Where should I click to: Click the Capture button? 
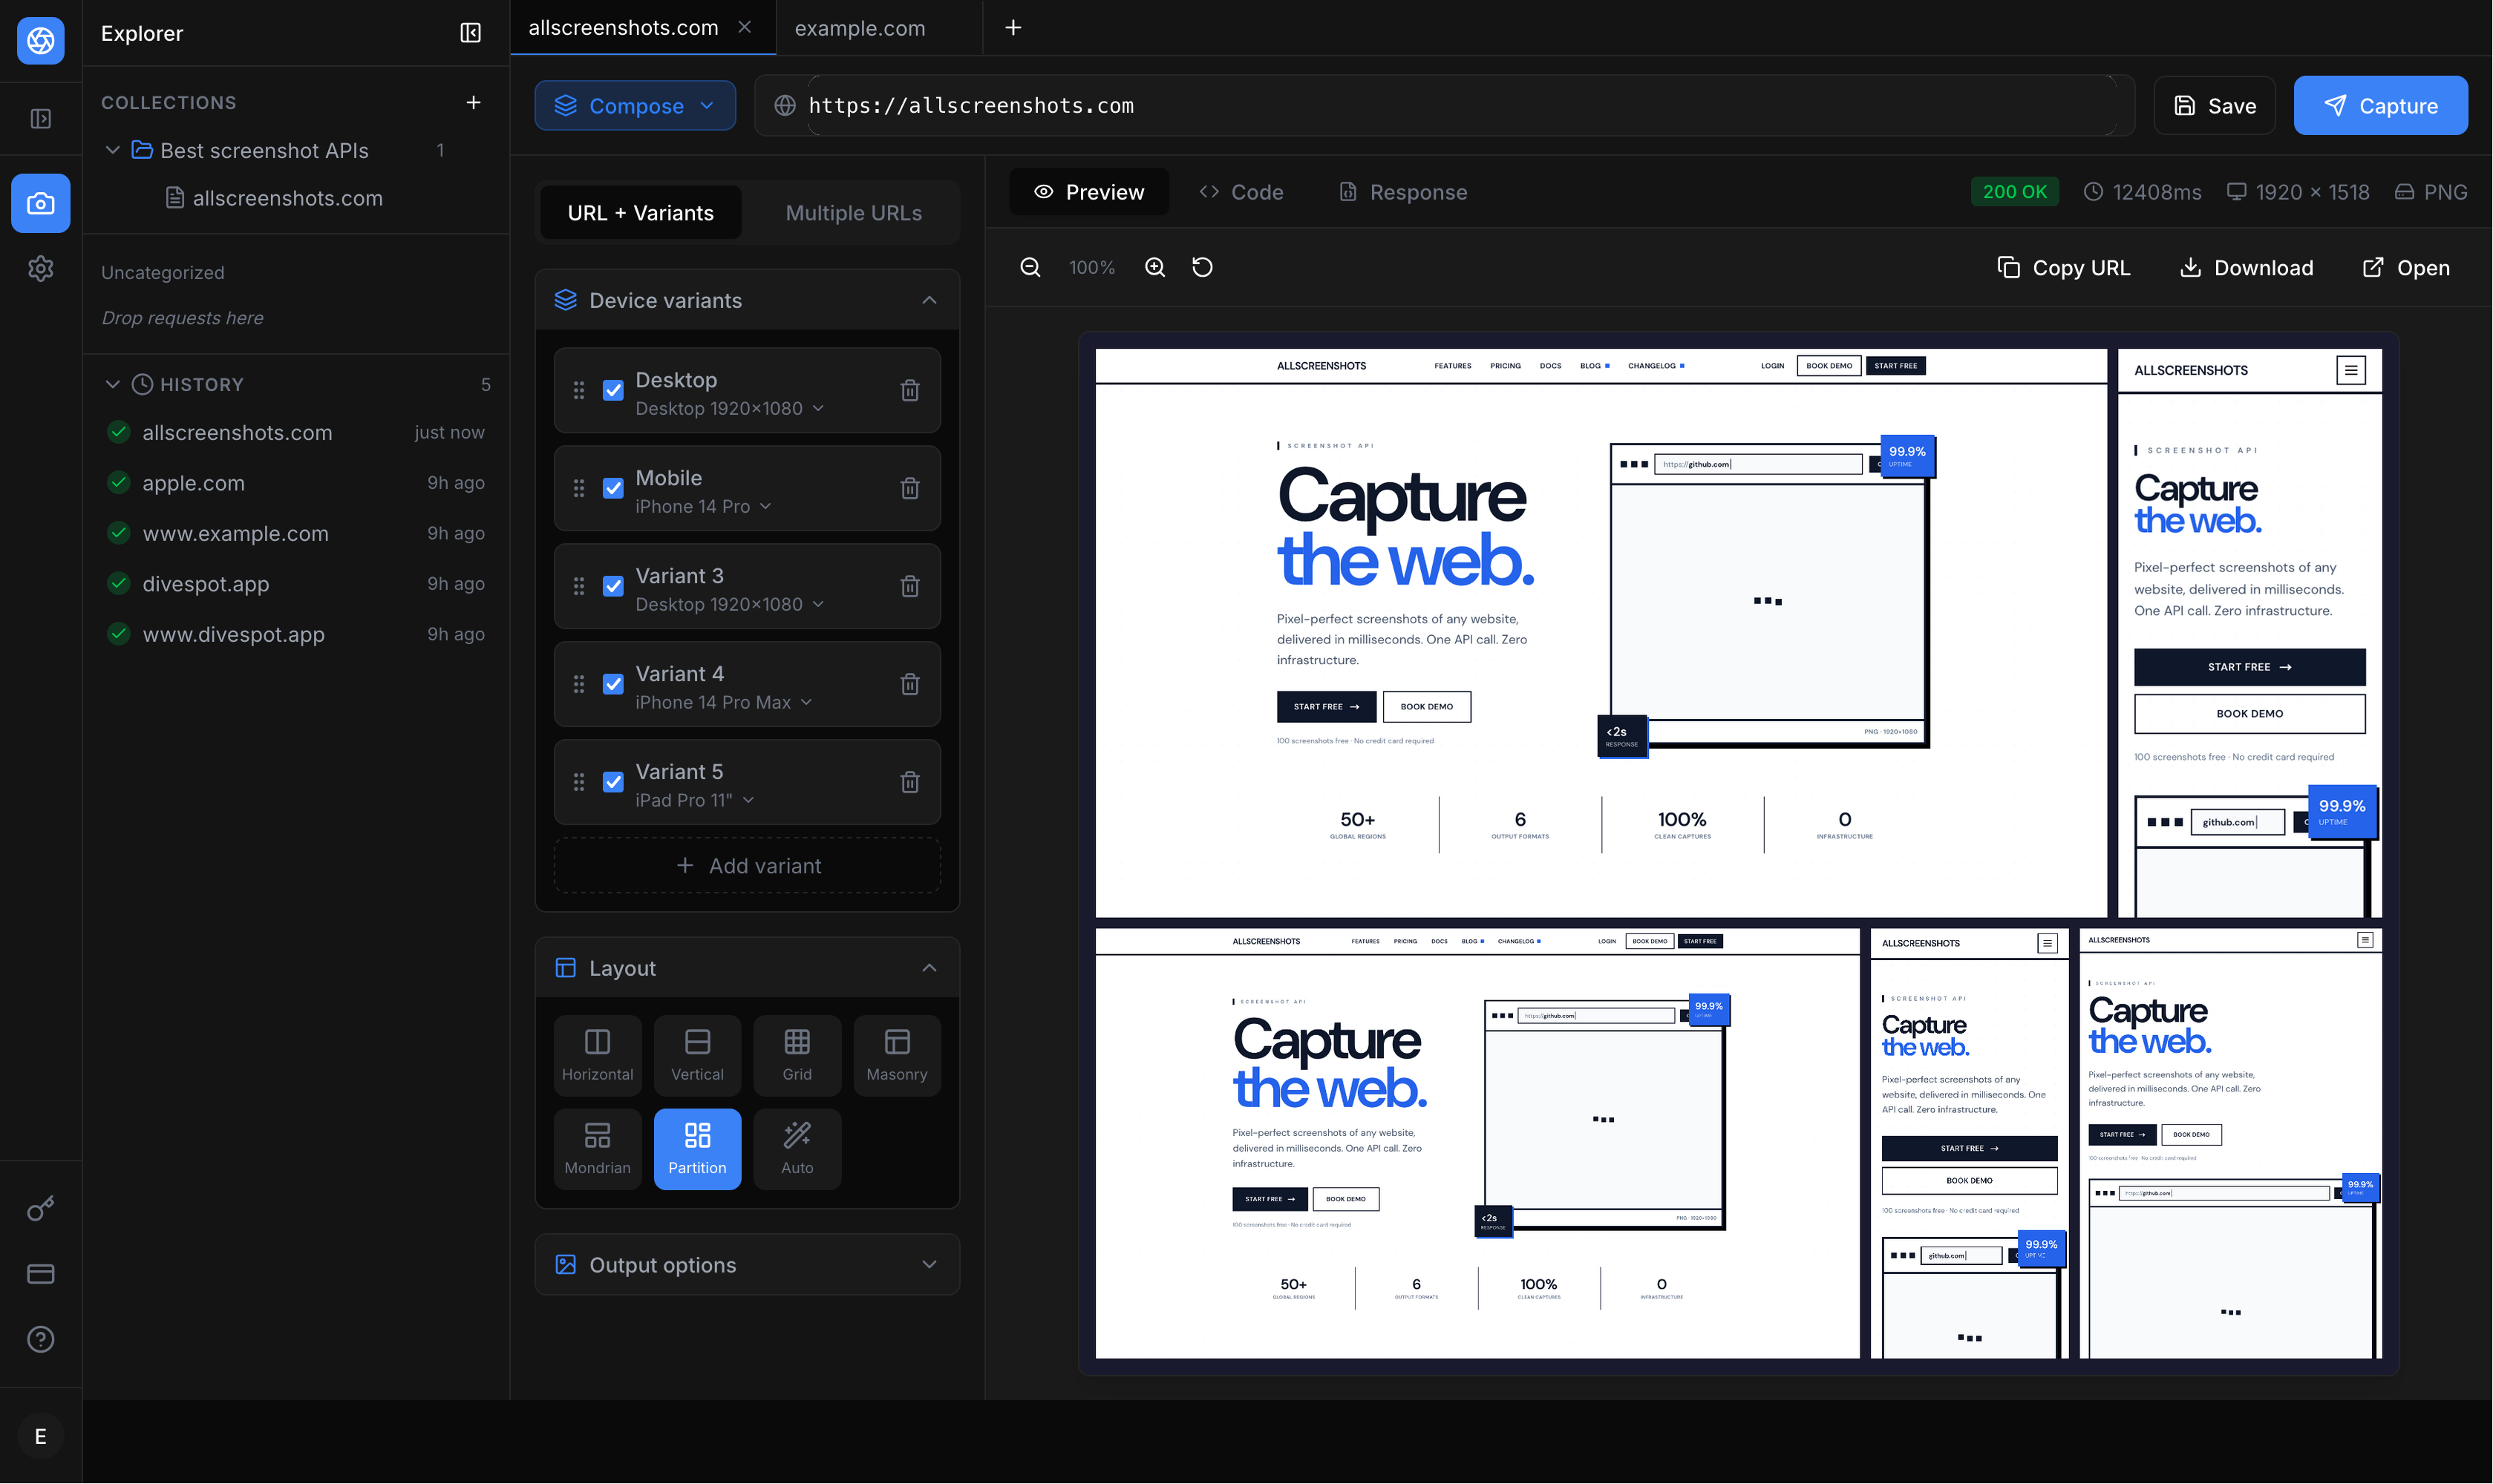(2381, 105)
